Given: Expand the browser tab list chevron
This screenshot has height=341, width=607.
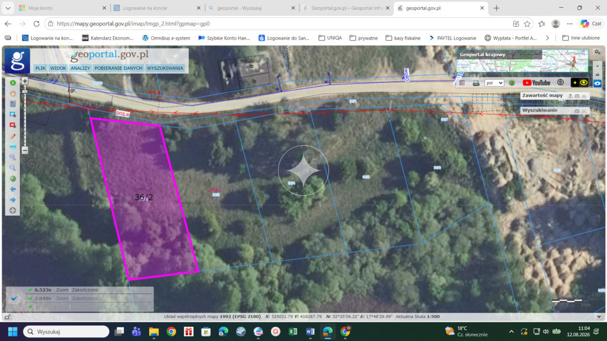Looking at the screenshot, I should pyautogui.click(x=8, y=8).
